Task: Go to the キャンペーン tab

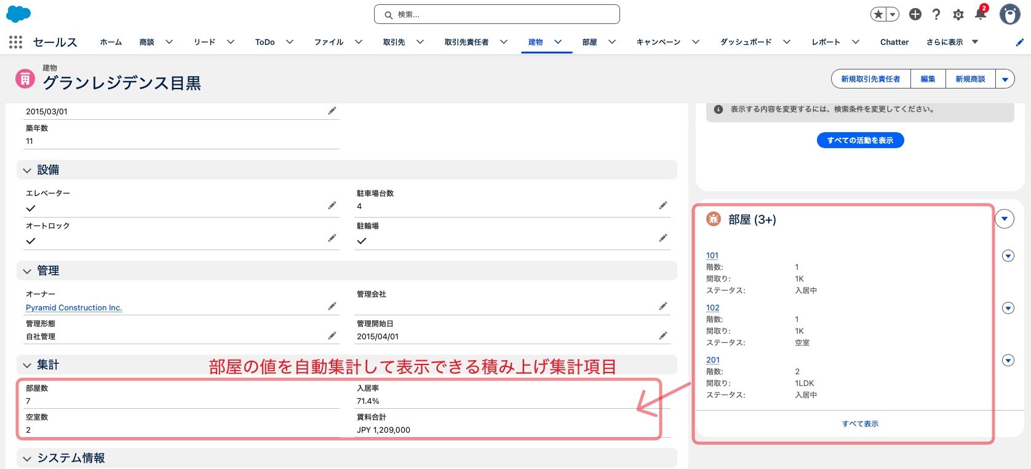Action: tap(658, 42)
